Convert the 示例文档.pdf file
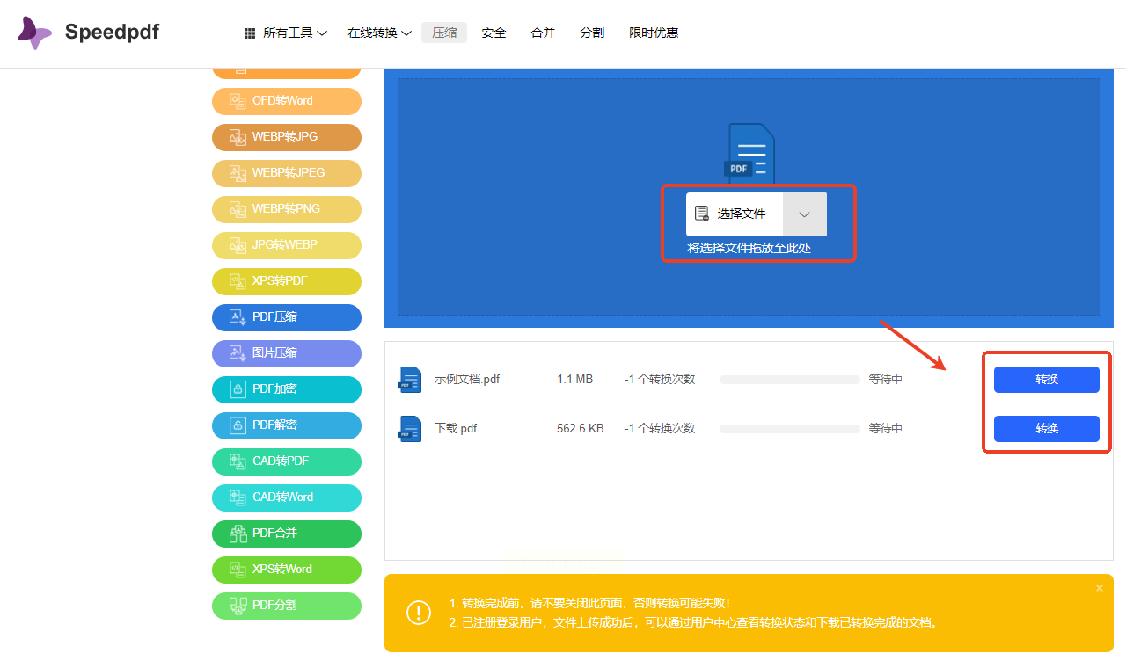The height and width of the screenshot is (668, 1126). (x=1047, y=380)
